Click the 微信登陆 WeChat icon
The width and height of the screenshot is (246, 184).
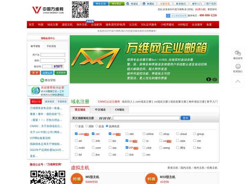point(42,80)
